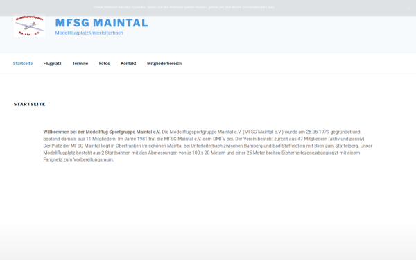Viewport: 416px width, 260px height.
Task: Open the Flugplatz menu item
Action: [x=52, y=64]
